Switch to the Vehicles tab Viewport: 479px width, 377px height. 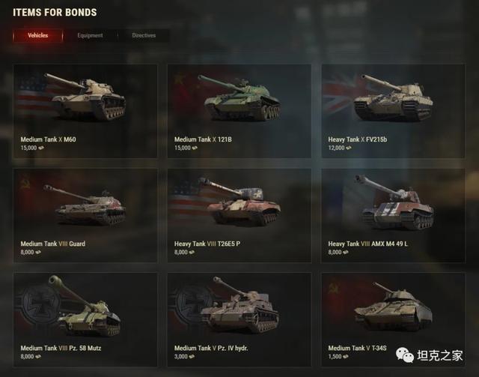coord(38,35)
